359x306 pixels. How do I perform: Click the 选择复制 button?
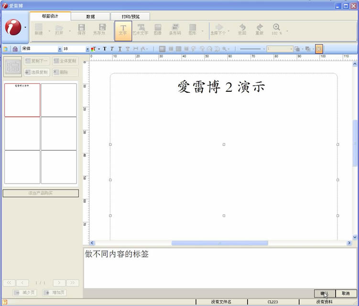tap(37, 72)
